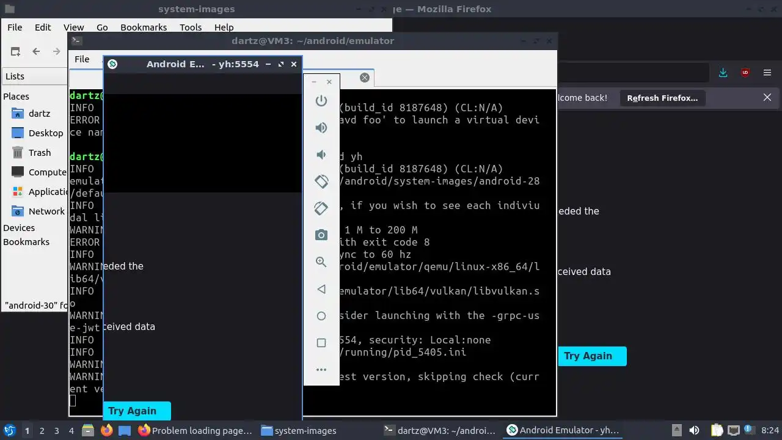Click Bookmarks section header in sidebar
Image resolution: width=782 pixels, height=440 pixels.
tap(26, 242)
